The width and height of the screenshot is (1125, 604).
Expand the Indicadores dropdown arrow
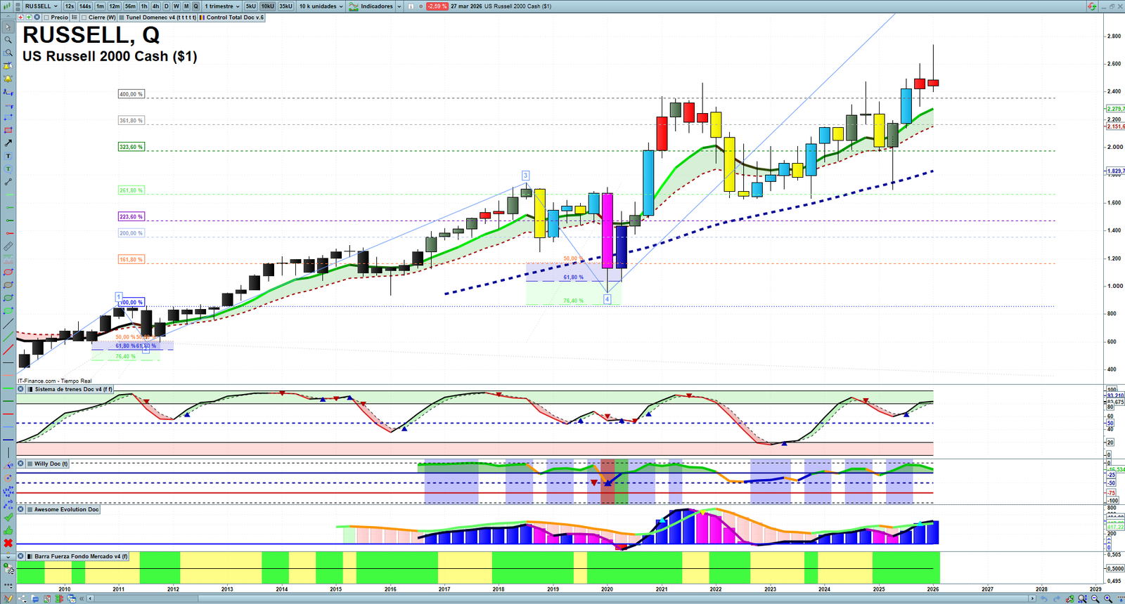(x=399, y=6)
